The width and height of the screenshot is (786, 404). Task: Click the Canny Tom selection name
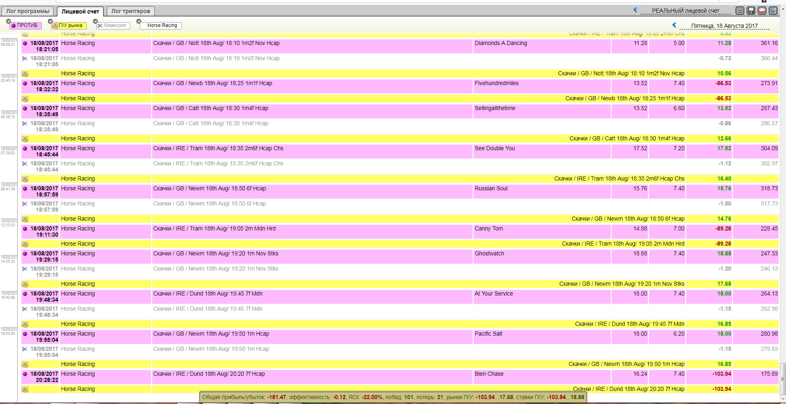(489, 229)
